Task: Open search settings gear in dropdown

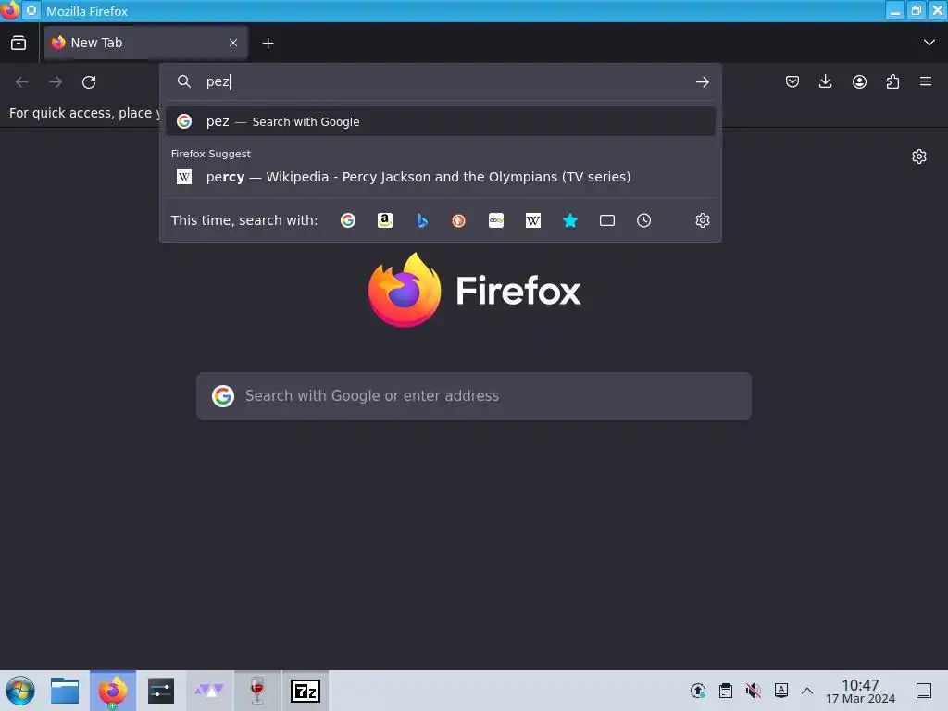Action: [x=702, y=220]
